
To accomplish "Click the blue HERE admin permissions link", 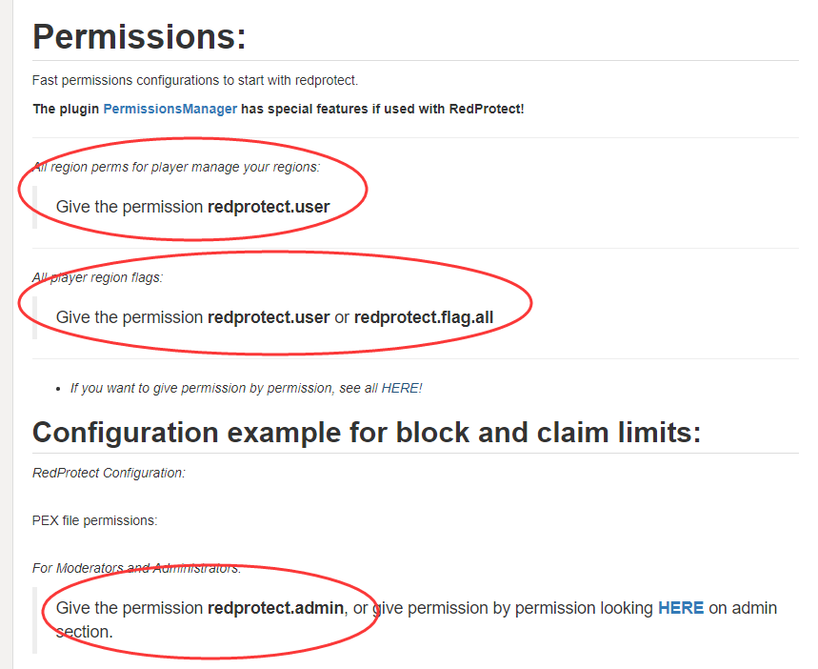I will coord(681,608).
